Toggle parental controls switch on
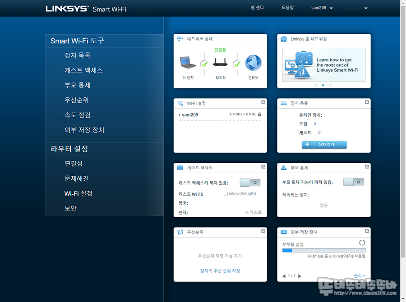406x302 pixels. pos(354,182)
